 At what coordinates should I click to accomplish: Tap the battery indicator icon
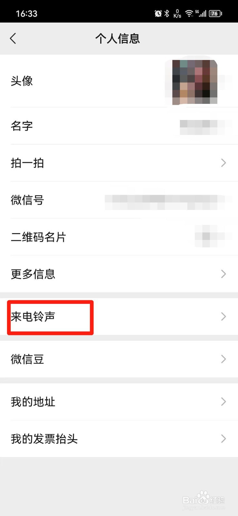tap(215, 14)
